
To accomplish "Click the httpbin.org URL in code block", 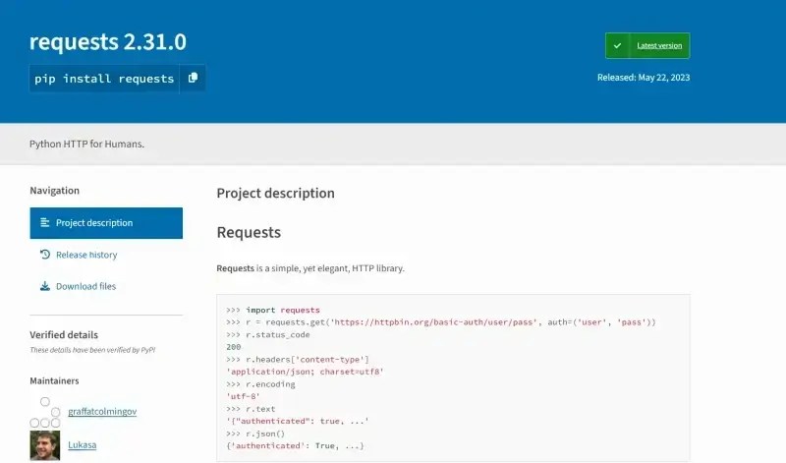I will coord(435,322).
